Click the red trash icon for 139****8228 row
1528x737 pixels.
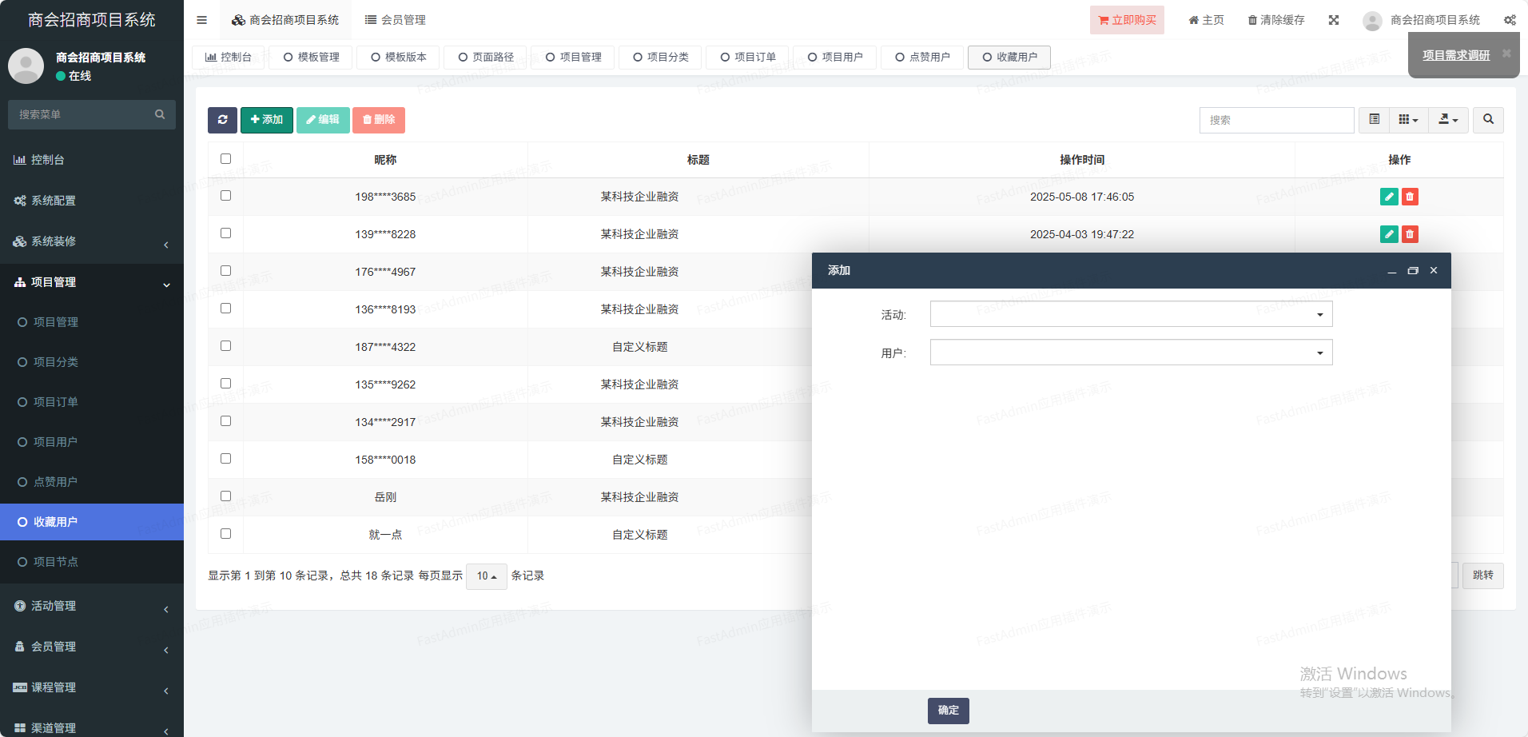(x=1410, y=234)
